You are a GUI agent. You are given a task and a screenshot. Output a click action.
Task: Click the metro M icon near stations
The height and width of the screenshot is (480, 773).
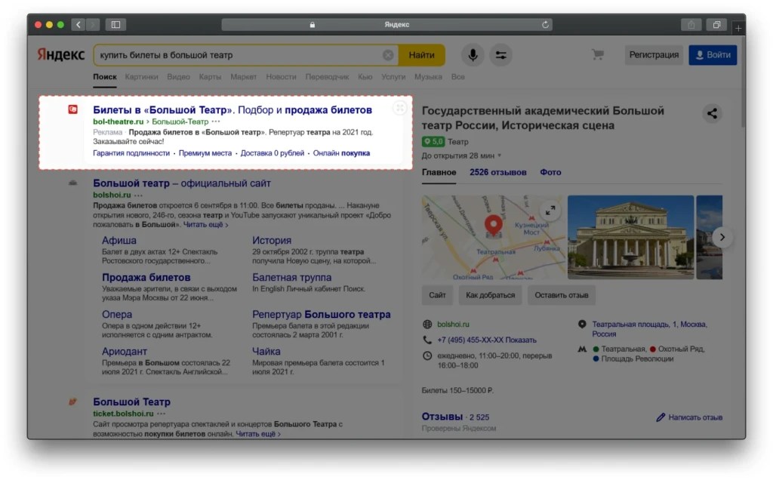point(582,349)
